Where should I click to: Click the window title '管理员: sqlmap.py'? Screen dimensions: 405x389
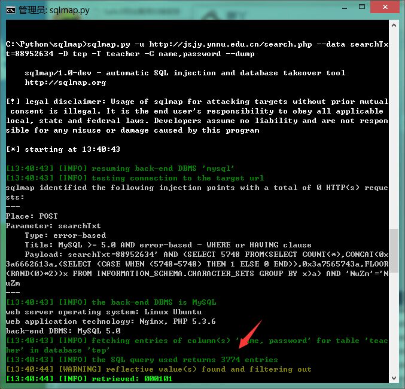(x=54, y=10)
